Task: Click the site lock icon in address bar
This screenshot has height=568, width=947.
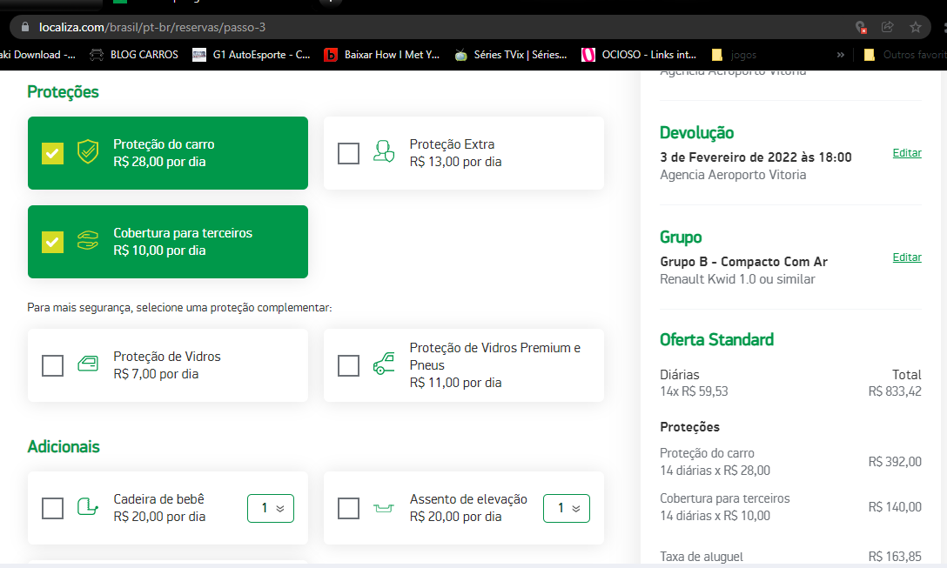Action: pyautogui.click(x=24, y=27)
